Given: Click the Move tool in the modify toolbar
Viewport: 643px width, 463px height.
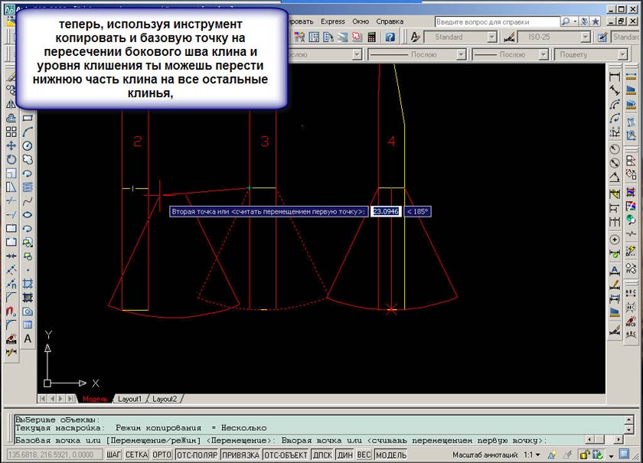Looking at the screenshot, I should [x=11, y=145].
